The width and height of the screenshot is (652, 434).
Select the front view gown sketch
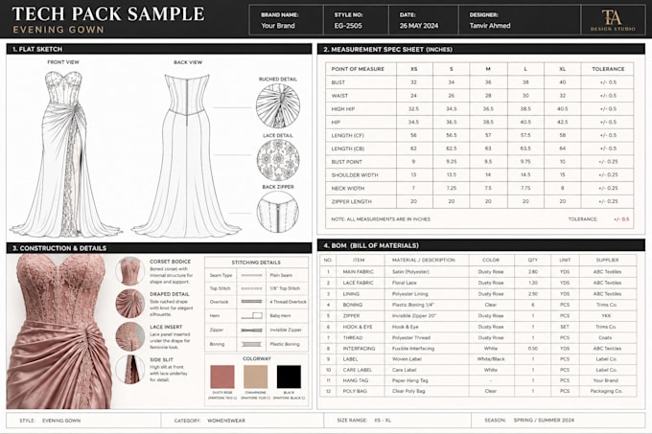[x=66, y=154]
